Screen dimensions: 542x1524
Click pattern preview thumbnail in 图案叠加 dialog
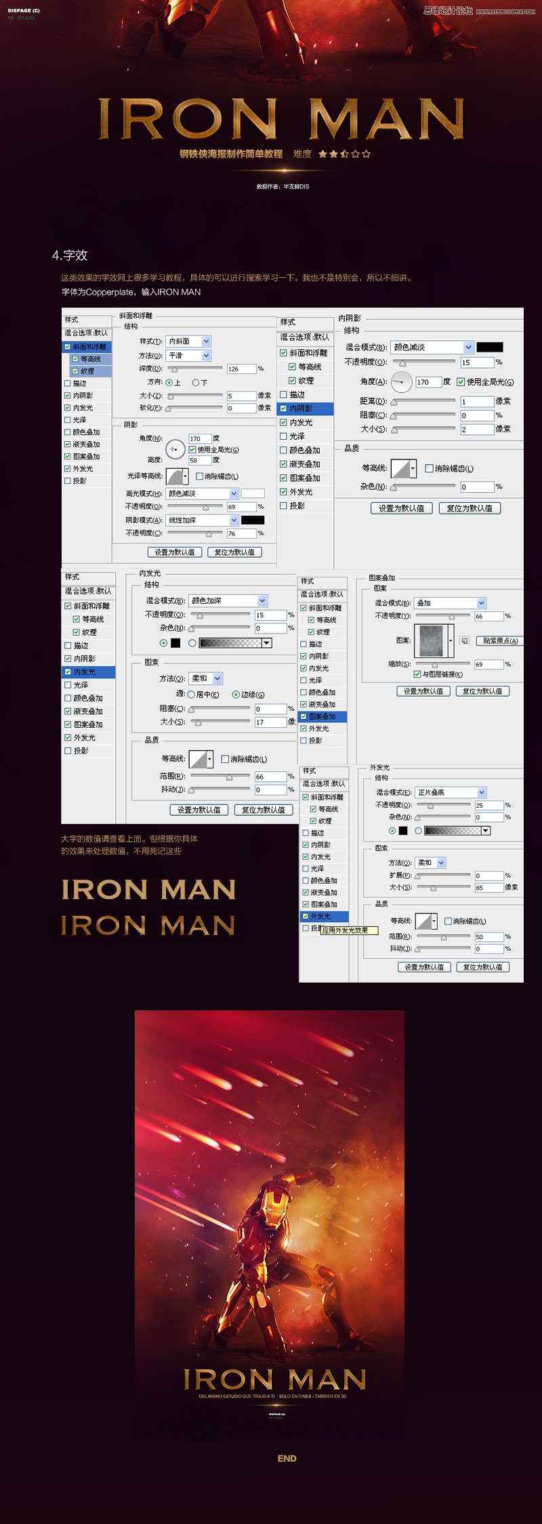(431, 640)
